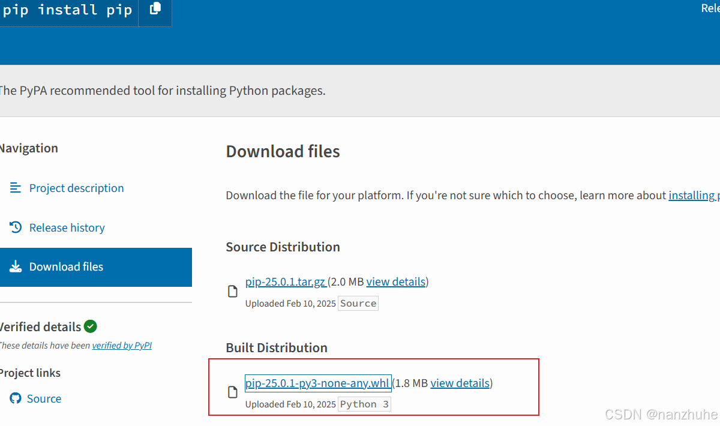The image size is (720, 426).
Task: Click the file icon beside the .whl file
Action: click(x=233, y=392)
